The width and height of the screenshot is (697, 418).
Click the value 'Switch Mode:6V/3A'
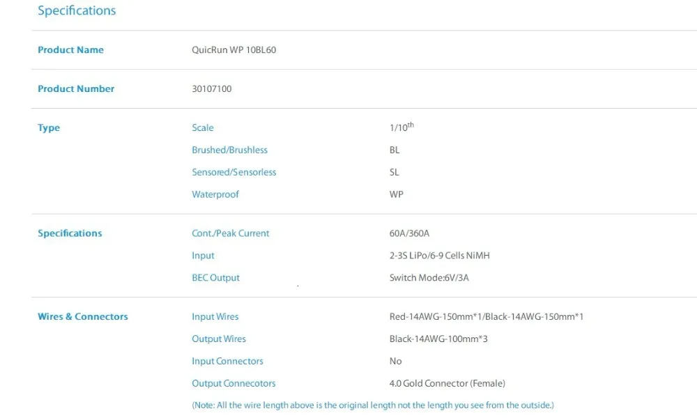click(x=429, y=278)
